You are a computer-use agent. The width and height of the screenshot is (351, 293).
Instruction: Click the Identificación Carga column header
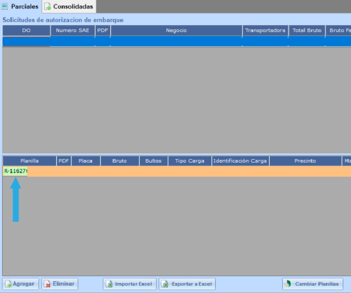(240, 161)
